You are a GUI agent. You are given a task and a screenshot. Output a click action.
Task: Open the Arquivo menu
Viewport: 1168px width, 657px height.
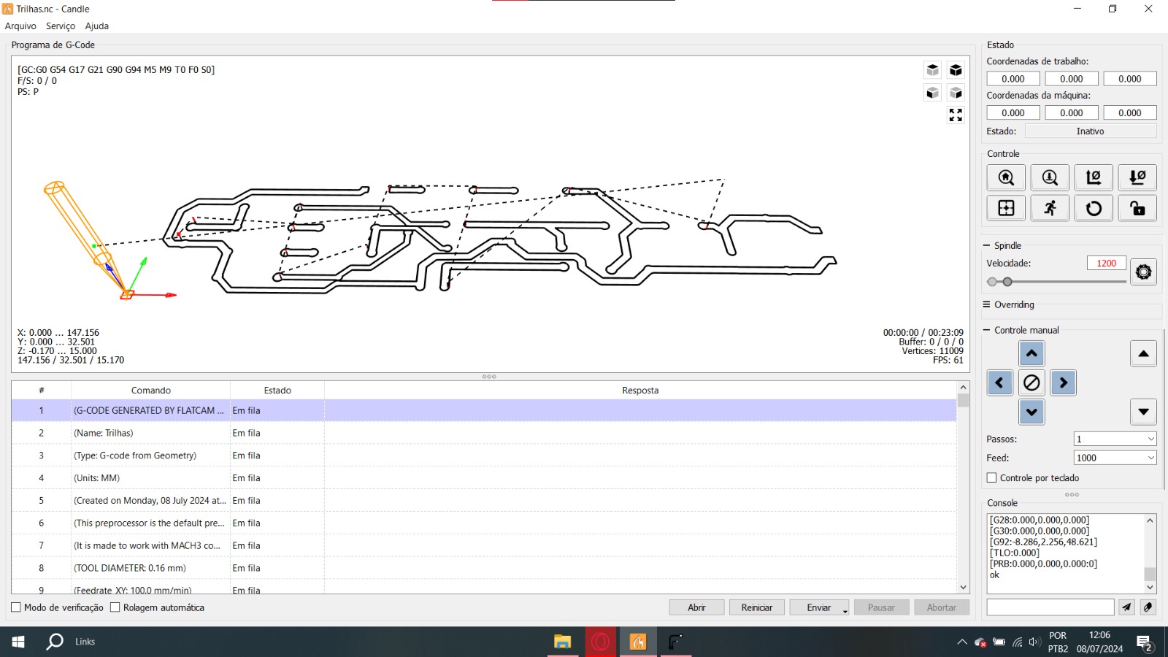pyautogui.click(x=20, y=26)
